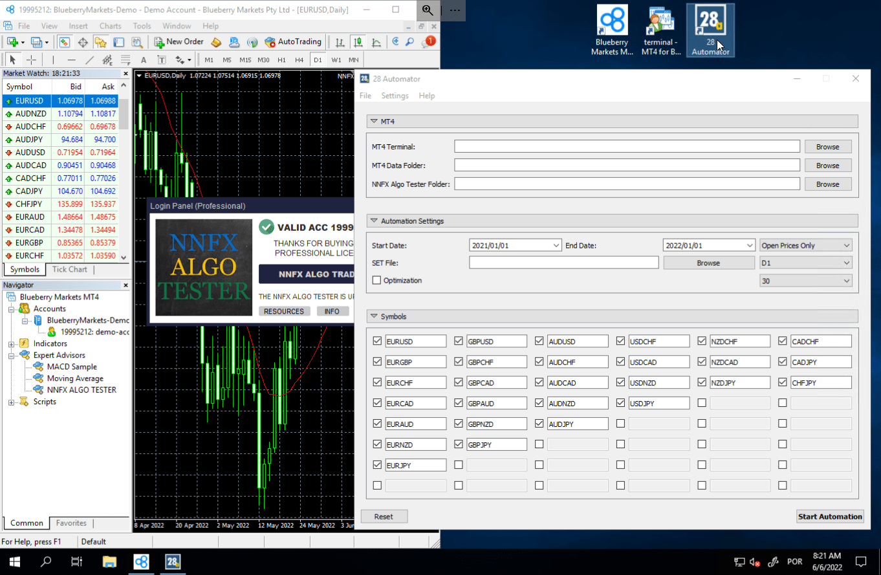The width and height of the screenshot is (881, 575).
Task: Toggle AutoTrading in the toolbar
Action: point(293,42)
